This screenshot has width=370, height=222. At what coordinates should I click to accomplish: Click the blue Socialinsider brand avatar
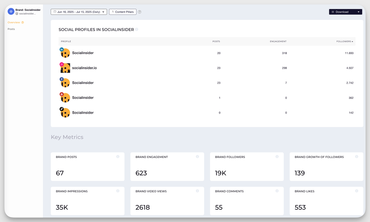coord(11,11)
